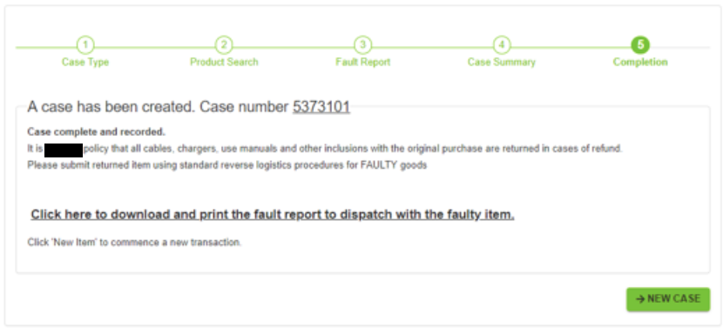Switch to the Product Search step label
723x334 pixels.
224,63
